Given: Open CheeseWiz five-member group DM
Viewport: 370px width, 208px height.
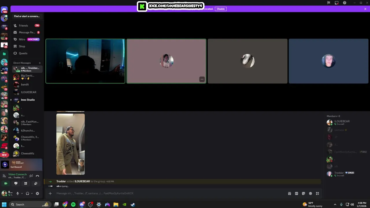Looking at the screenshot, I should point(27,138).
